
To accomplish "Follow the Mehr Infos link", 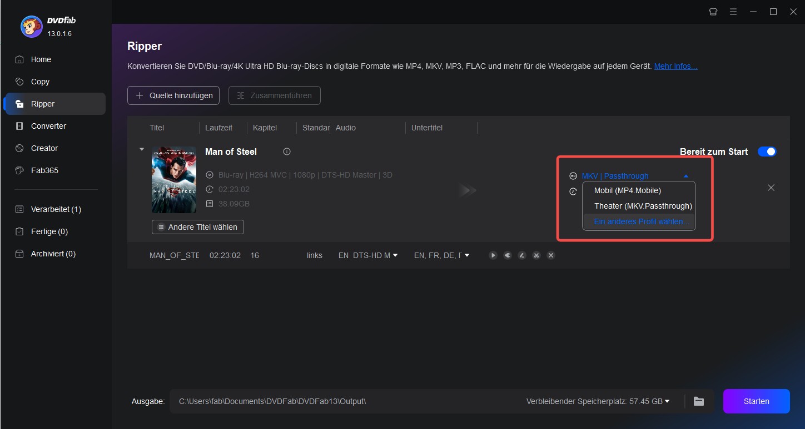I will (675, 66).
